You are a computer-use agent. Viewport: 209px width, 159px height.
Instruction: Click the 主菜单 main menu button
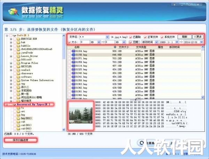click(x=147, y=143)
